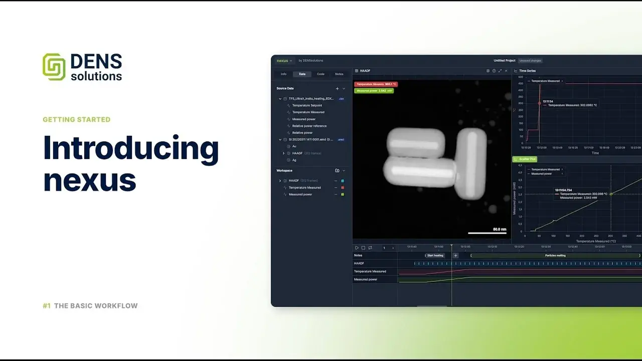Click the Untitled Project title
Viewport: 642px width, 361px height.
[x=505, y=61]
